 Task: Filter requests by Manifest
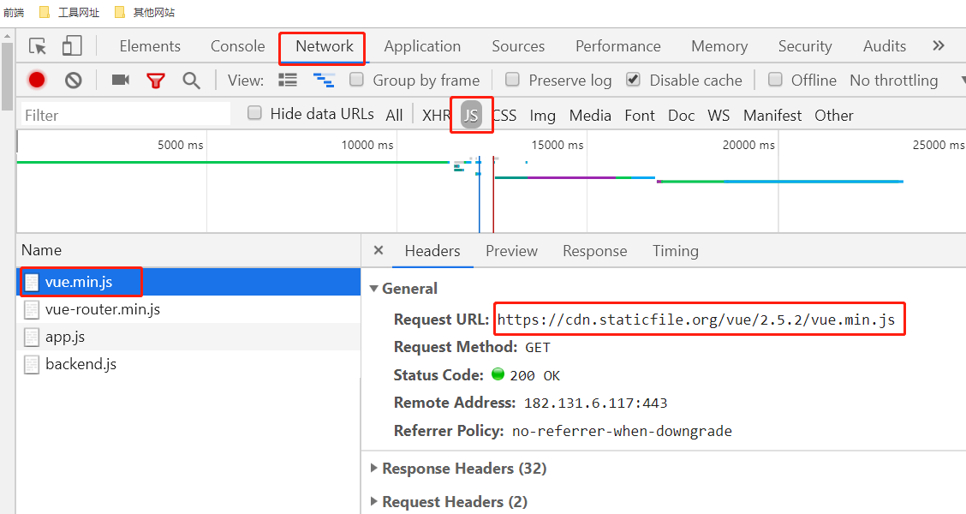pos(772,116)
